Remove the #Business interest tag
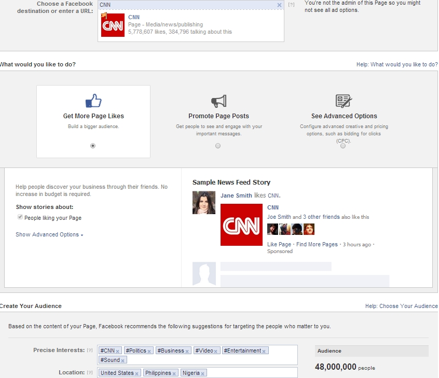Screen dimensions: 439x378 pyautogui.click(x=187, y=351)
